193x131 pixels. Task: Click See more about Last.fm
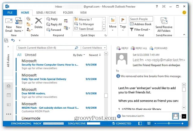click(133, 116)
